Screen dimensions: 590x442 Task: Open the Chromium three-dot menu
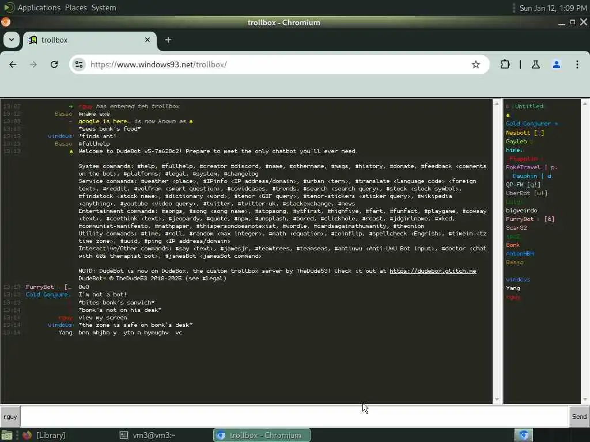coord(577,64)
